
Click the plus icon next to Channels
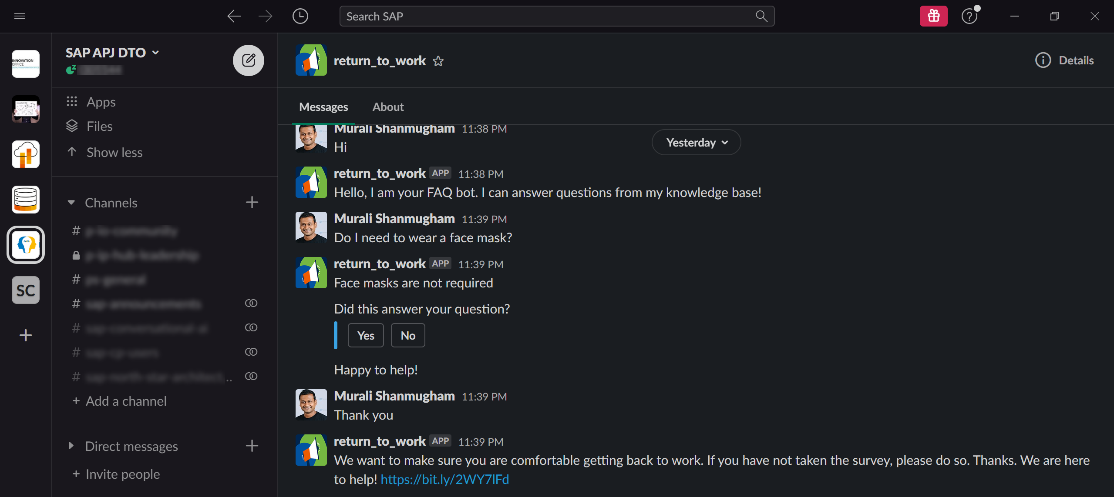click(x=252, y=202)
